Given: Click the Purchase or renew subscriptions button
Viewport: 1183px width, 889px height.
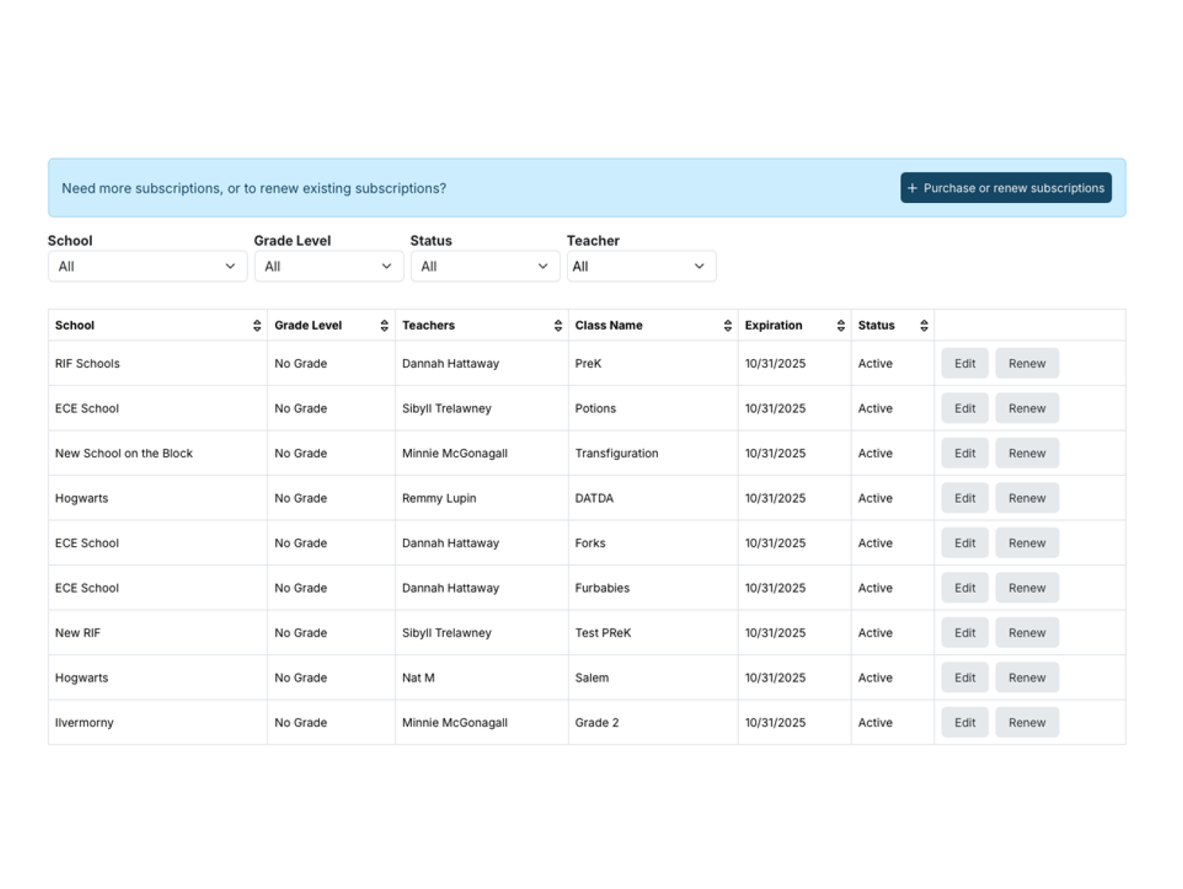Looking at the screenshot, I should [1006, 188].
